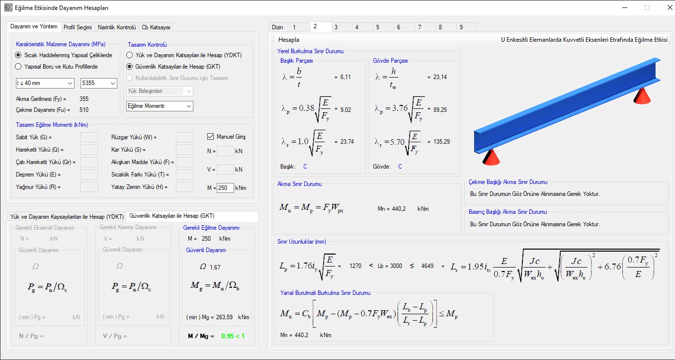This screenshot has width=675, height=360.
Task: Select result tab 6
Action: click(404, 27)
